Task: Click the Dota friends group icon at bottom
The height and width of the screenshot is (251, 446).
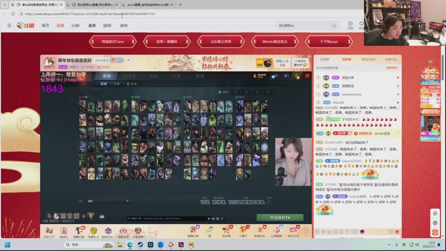Action: pos(102,216)
